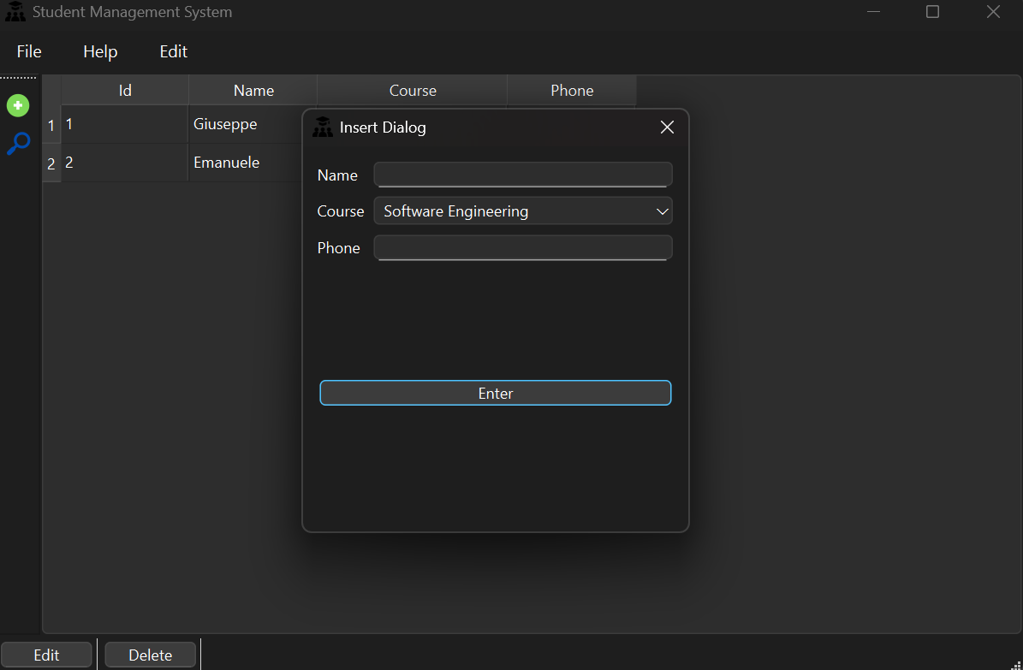
Task: Expand the Course combo box
Action: click(522, 211)
